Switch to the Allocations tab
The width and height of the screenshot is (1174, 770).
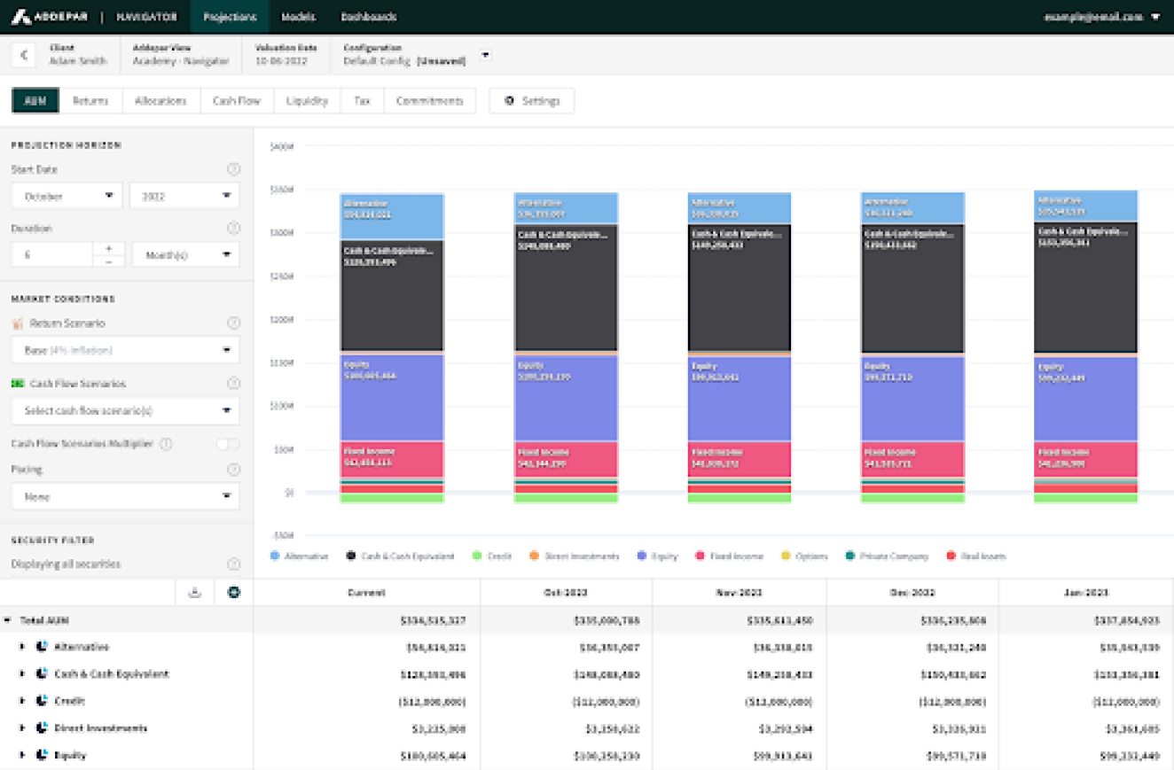(160, 101)
